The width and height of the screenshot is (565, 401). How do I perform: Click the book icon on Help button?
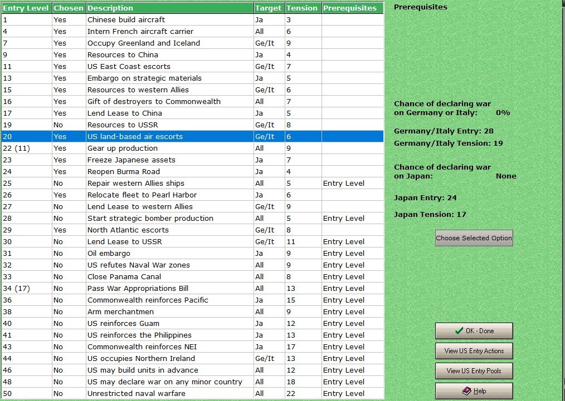467,391
